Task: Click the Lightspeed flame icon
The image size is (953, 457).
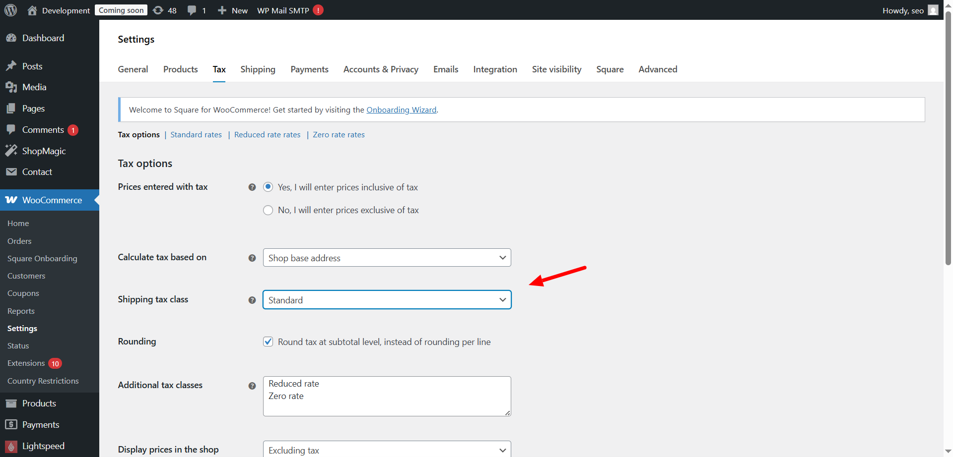Action: coord(11,446)
